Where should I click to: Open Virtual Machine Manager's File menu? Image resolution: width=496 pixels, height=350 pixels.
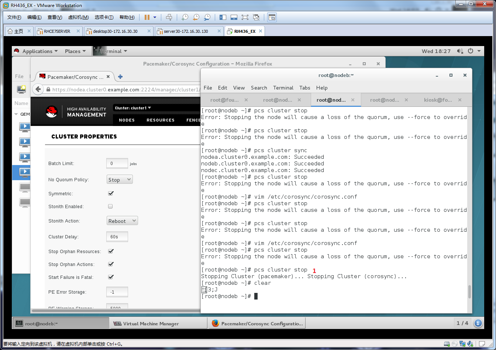tap(19, 76)
